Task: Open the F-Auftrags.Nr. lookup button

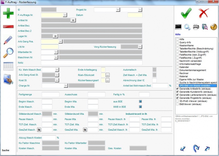Action: tap(65, 15)
